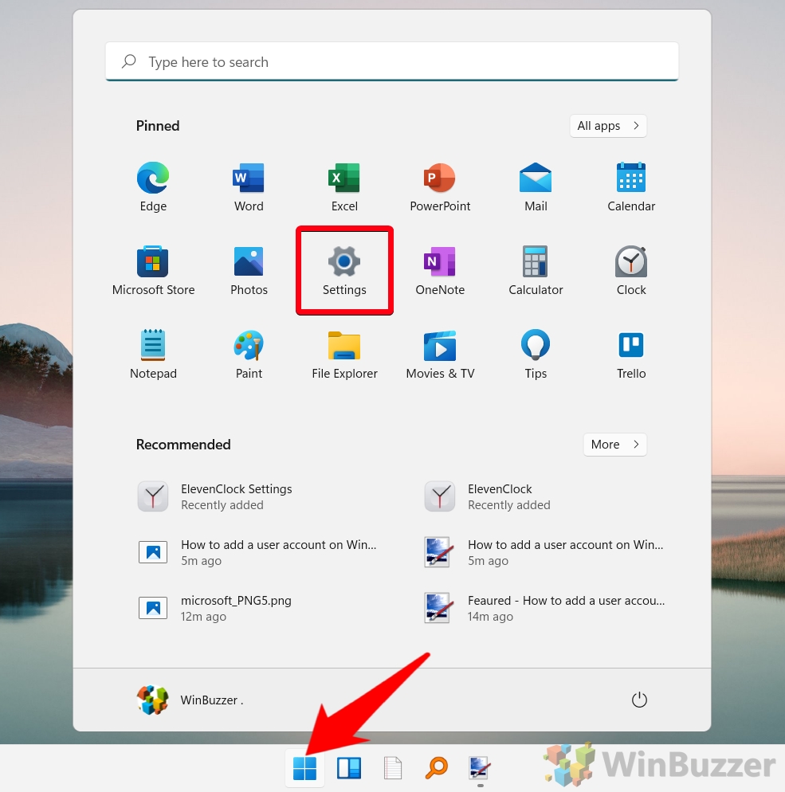This screenshot has height=792, width=785.
Task: Open the image editor icon on taskbar
Action: (480, 768)
